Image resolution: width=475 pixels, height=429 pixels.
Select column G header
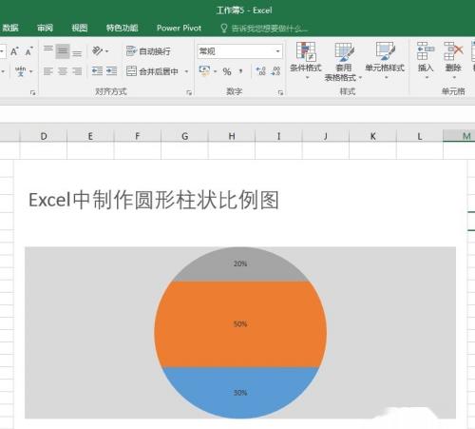pos(185,136)
